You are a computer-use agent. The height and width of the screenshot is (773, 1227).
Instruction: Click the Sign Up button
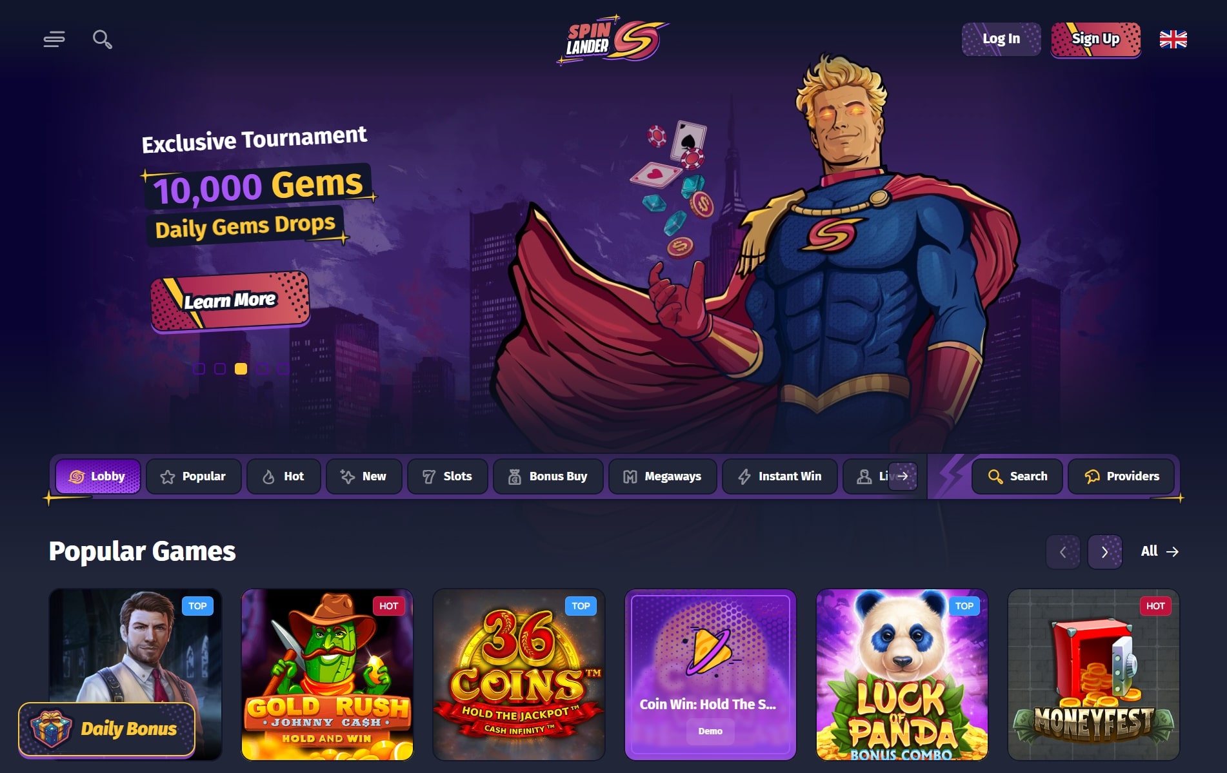(1095, 39)
